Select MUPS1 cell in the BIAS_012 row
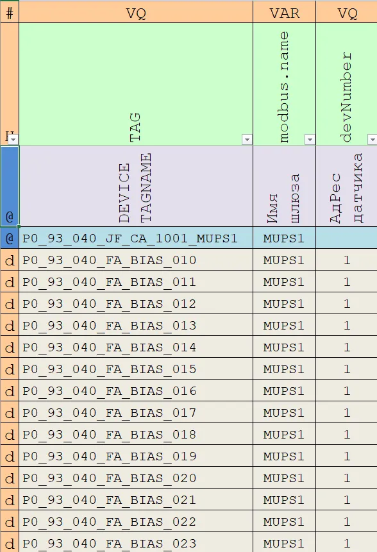377x552 pixels. (x=285, y=303)
